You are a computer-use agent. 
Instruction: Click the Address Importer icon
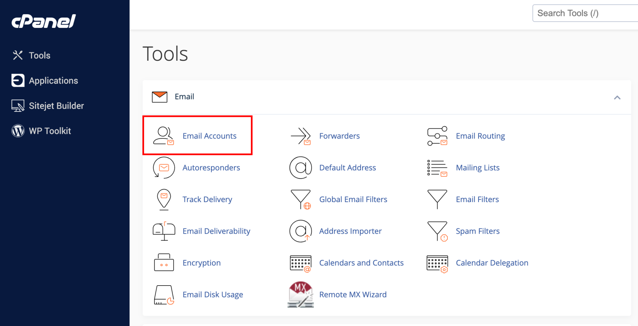pos(301,231)
